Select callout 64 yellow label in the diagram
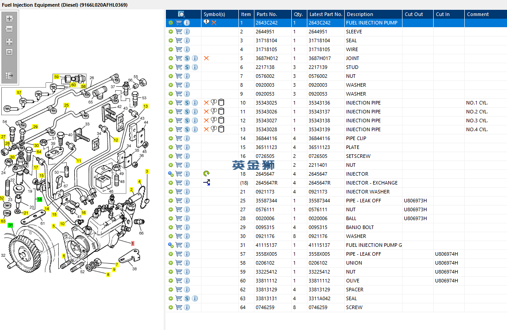This screenshot has height=330, width=507. 39,152
